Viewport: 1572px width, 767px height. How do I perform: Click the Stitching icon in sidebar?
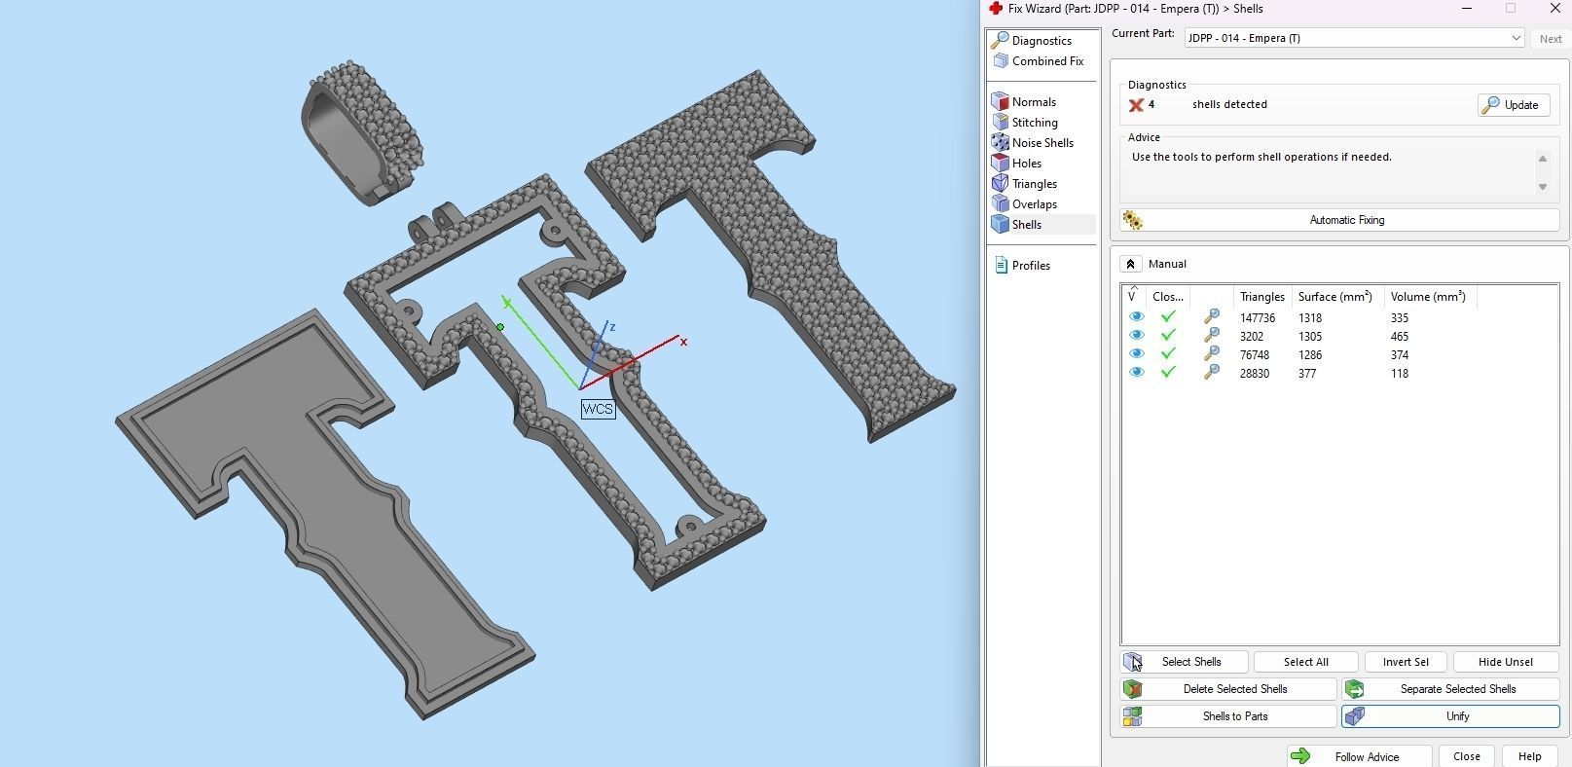click(x=1000, y=122)
